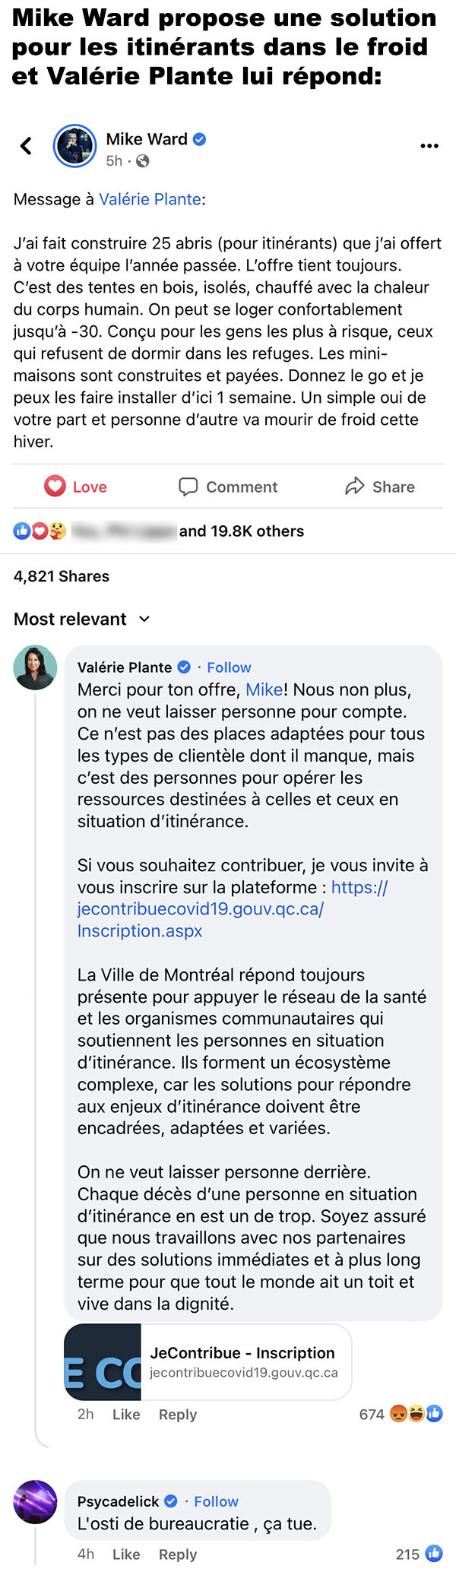Viewport: 456px width, 1572px height.
Task: Tap the Share arrow button
Action: [380, 486]
